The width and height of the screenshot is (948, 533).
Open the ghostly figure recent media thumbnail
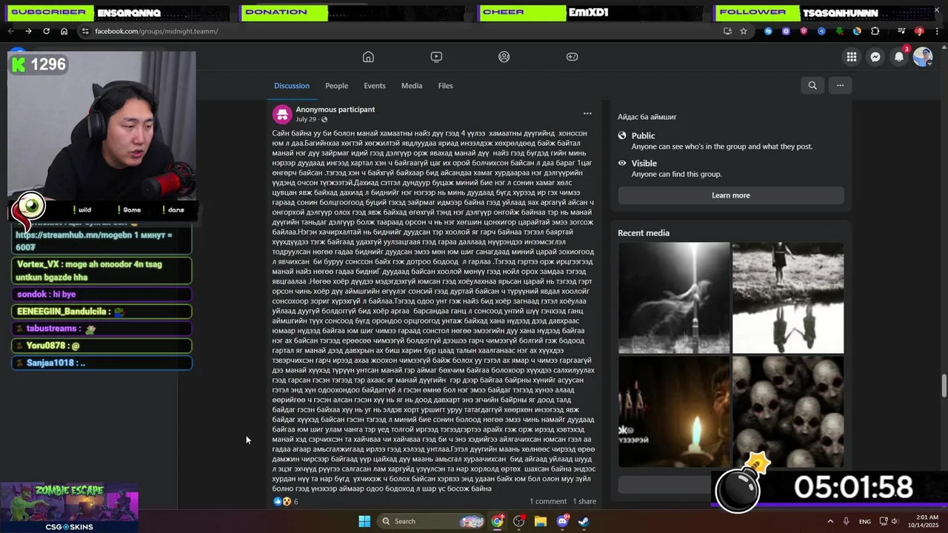674,298
